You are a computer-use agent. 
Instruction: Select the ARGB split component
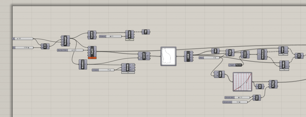pyautogui.click(x=189, y=56)
